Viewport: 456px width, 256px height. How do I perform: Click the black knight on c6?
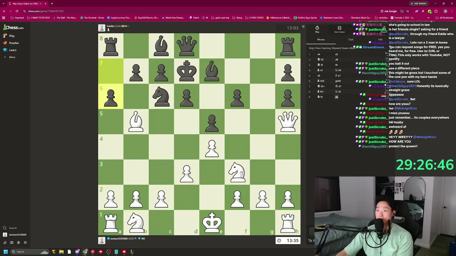tap(161, 96)
